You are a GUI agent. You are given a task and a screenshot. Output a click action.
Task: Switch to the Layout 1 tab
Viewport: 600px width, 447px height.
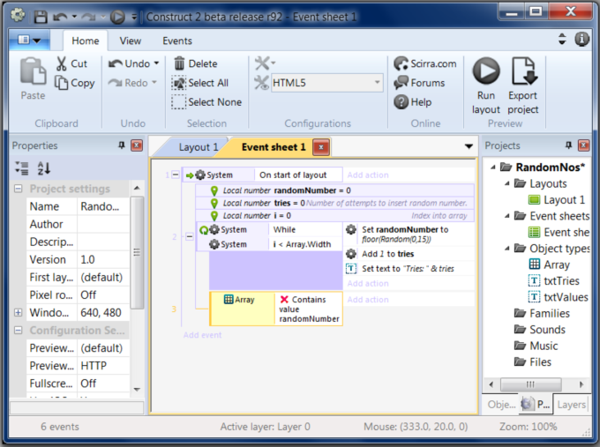pyautogui.click(x=199, y=147)
